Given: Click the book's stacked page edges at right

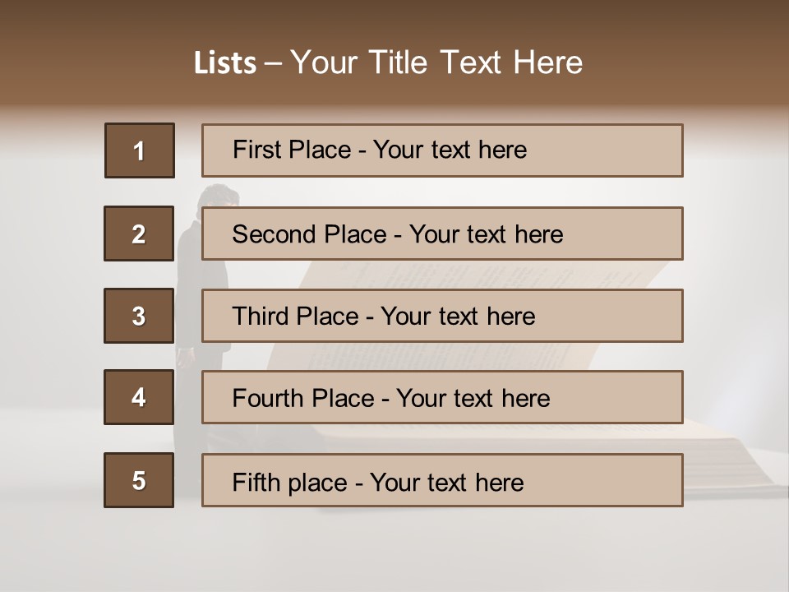Looking at the screenshot, I should coord(731,481).
